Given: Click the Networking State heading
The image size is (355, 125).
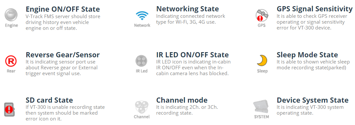Looking at the screenshot, I should [x=188, y=9].
